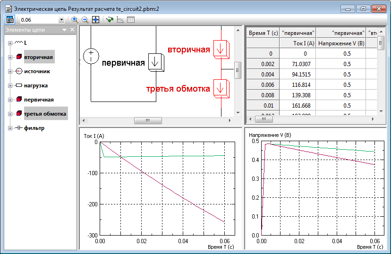Image resolution: width=391 pixels, height=254 pixels.
Task: Select the cell with current 161.668
Action: coord(298,106)
